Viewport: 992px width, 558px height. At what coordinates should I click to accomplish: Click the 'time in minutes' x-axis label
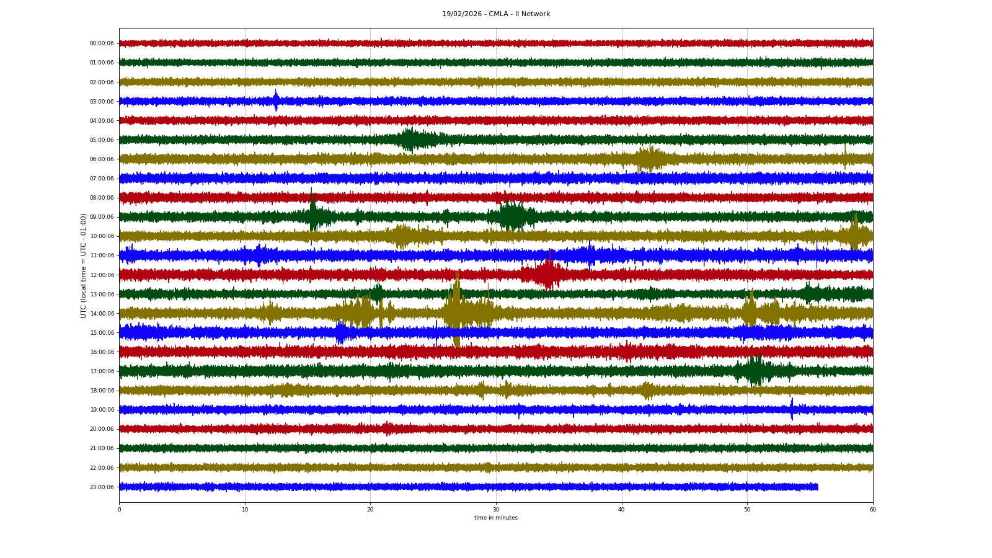click(495, 518)
